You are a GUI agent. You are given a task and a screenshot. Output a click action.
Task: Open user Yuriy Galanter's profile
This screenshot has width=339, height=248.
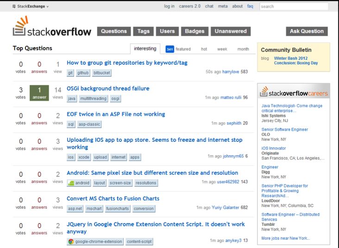coord(226,207)
